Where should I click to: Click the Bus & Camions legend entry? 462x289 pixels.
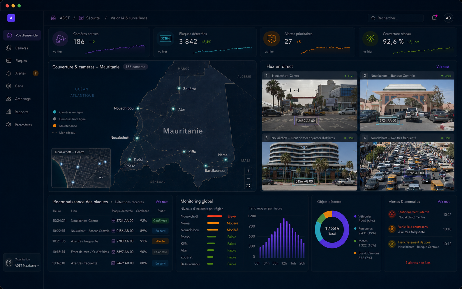pyautogui.click(x=366, y=255)
